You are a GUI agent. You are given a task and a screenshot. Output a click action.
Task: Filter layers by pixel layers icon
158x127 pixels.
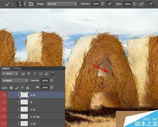(x=23, y=74)
